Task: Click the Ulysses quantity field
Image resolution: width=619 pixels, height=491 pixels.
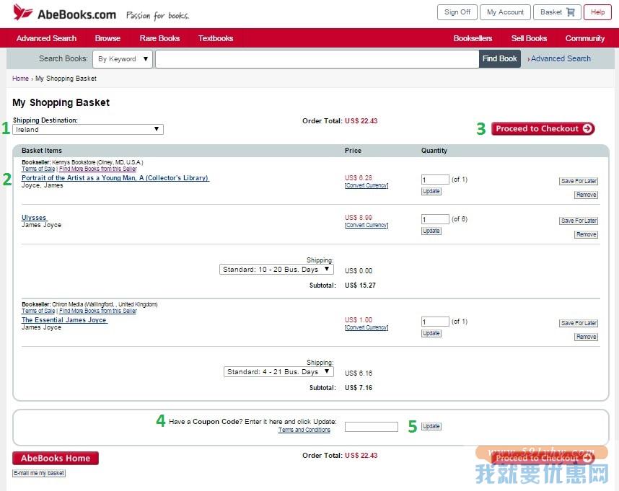Action: 435,219
